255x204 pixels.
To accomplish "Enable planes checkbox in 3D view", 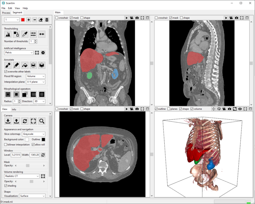I will tap(172, 109).
